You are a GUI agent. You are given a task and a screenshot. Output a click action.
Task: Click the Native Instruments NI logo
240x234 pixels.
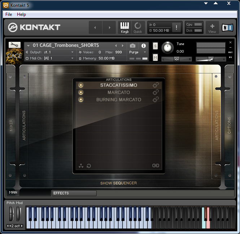coord(228,28)
